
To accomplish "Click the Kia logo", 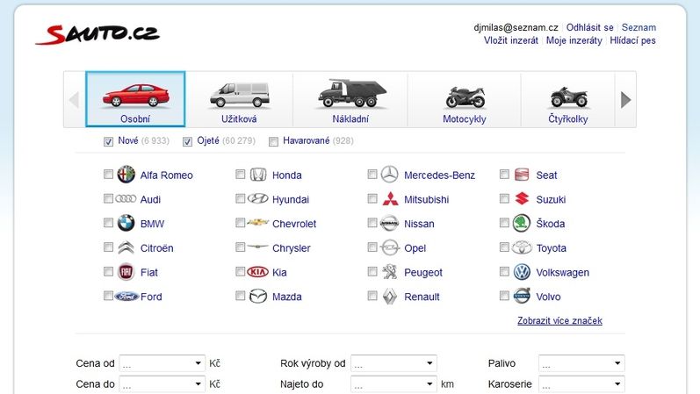I will tap(258, 272).
